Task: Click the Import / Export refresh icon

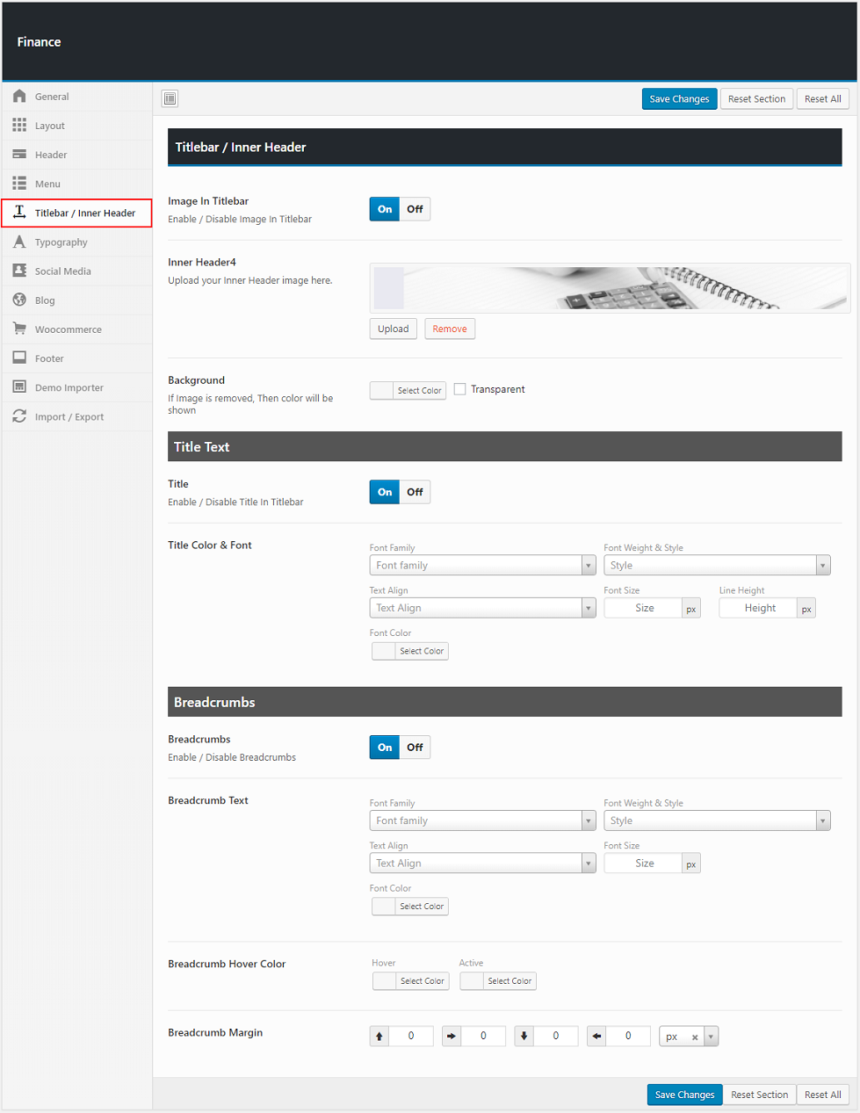Action: (x=19, y=416)
